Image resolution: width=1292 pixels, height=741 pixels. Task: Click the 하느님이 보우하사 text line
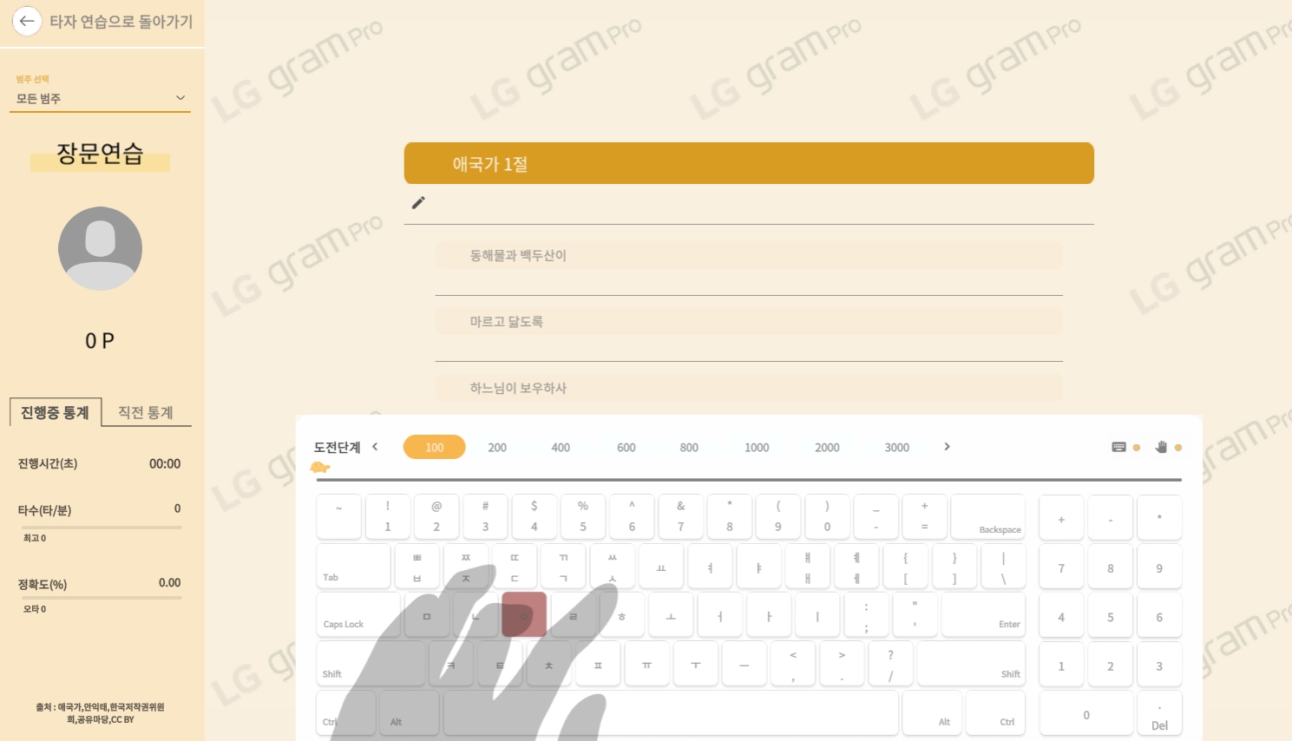(749, 387)
